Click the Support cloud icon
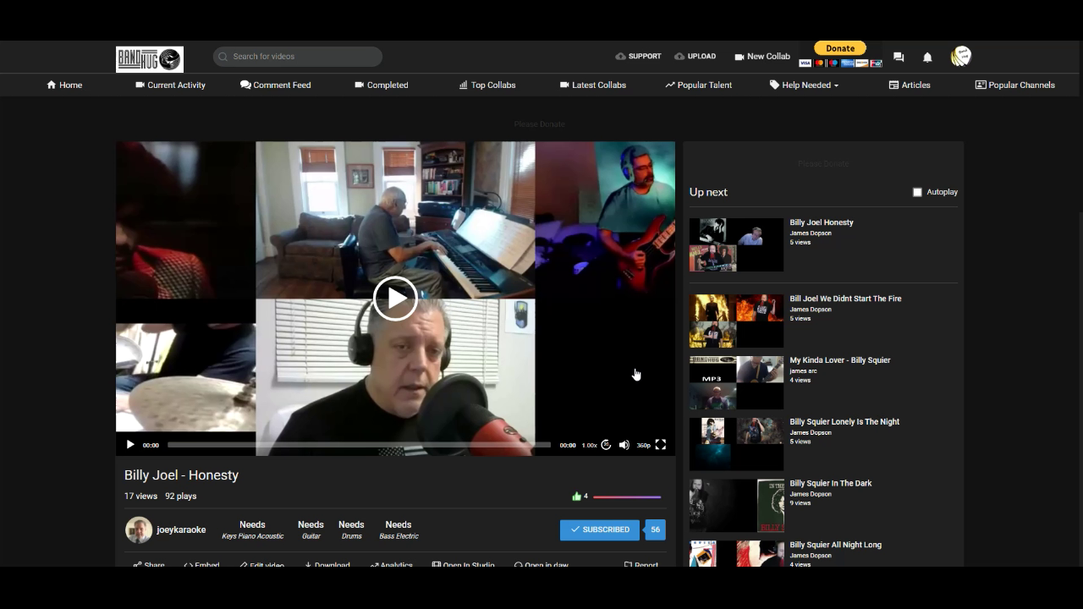 [620, 57]
